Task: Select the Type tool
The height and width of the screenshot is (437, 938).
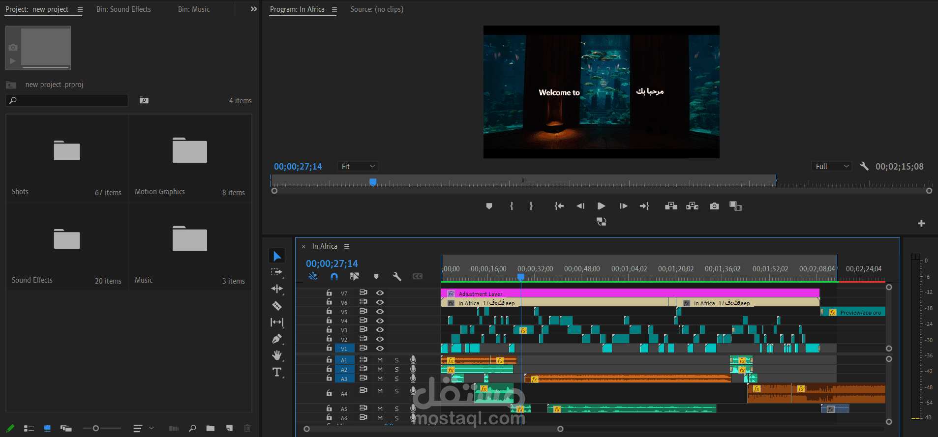Action: point(277,372)
